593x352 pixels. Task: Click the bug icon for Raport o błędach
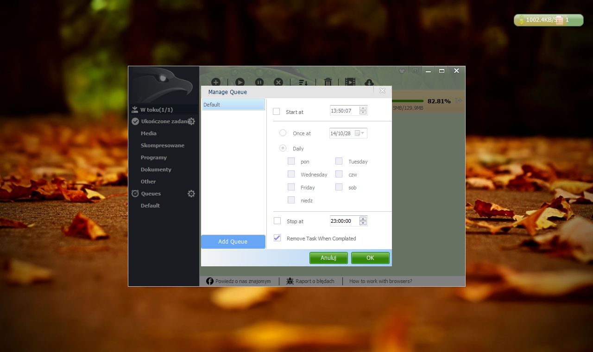(x=290, y=281)
